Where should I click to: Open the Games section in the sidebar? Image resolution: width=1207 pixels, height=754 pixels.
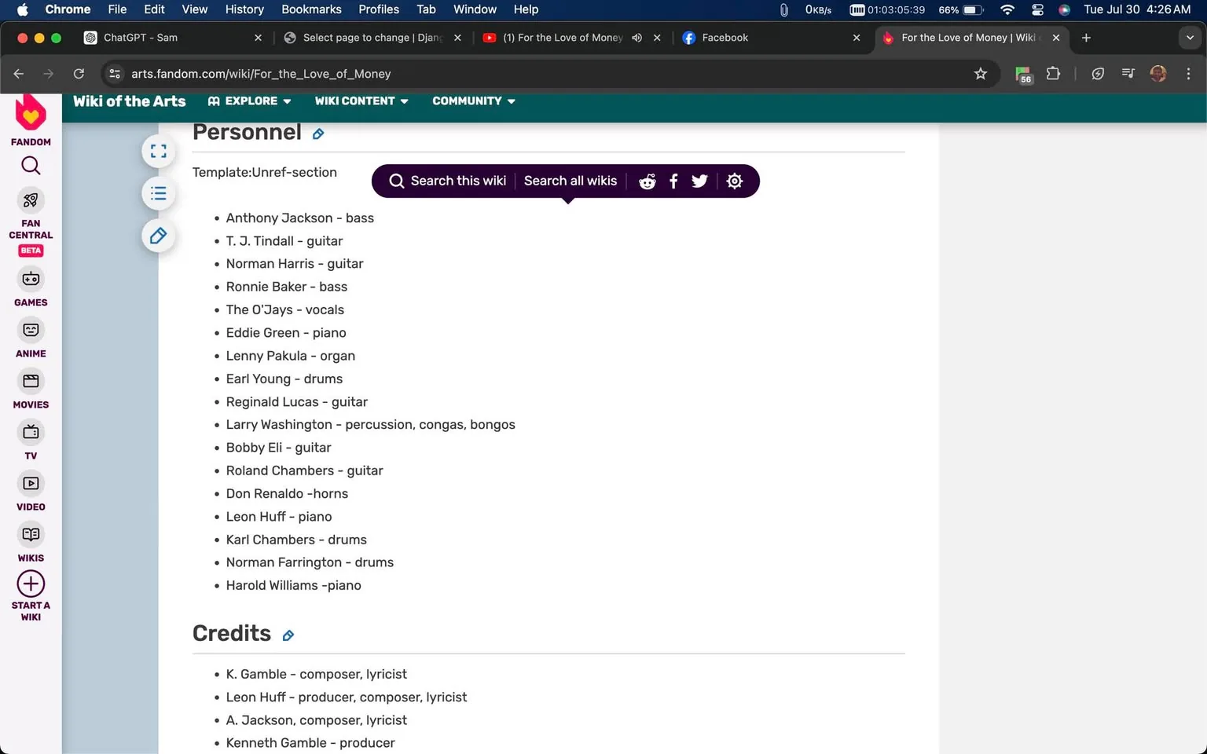31,279
